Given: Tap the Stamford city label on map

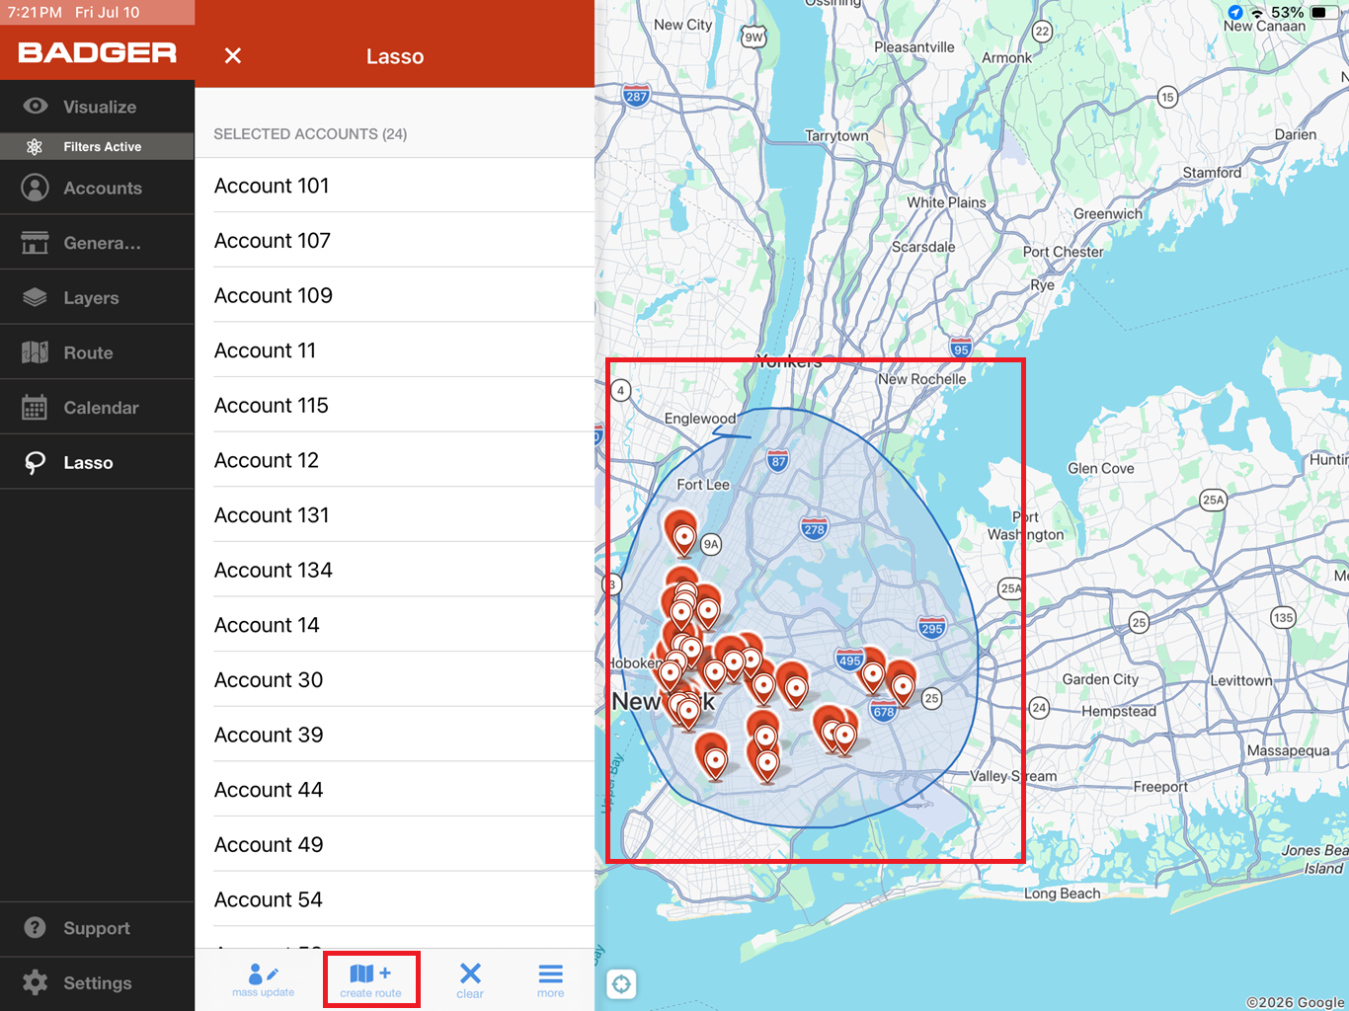Looking at the screenshot, I should pos(1212,172).
